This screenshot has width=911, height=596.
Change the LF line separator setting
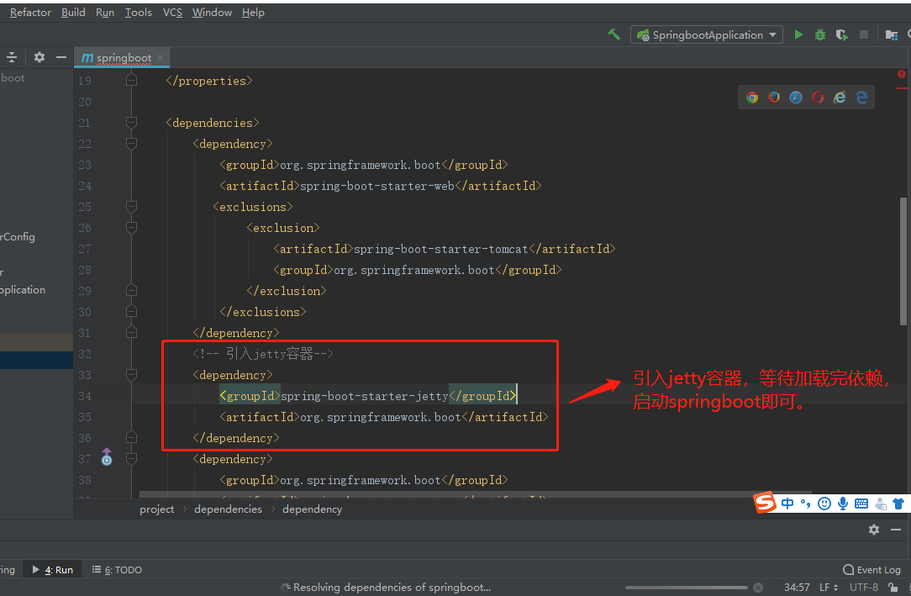pyautogui.click(x=829, y=588)
